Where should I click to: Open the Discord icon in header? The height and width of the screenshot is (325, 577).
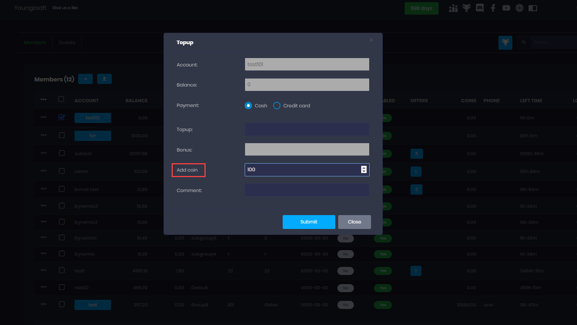point(480,8)
